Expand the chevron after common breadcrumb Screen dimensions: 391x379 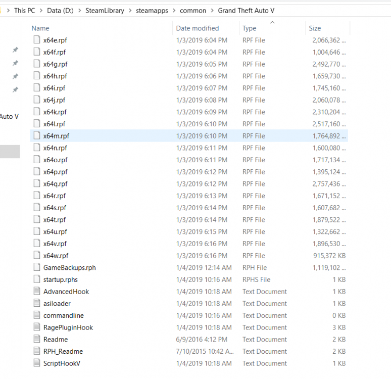coord(212,11)
